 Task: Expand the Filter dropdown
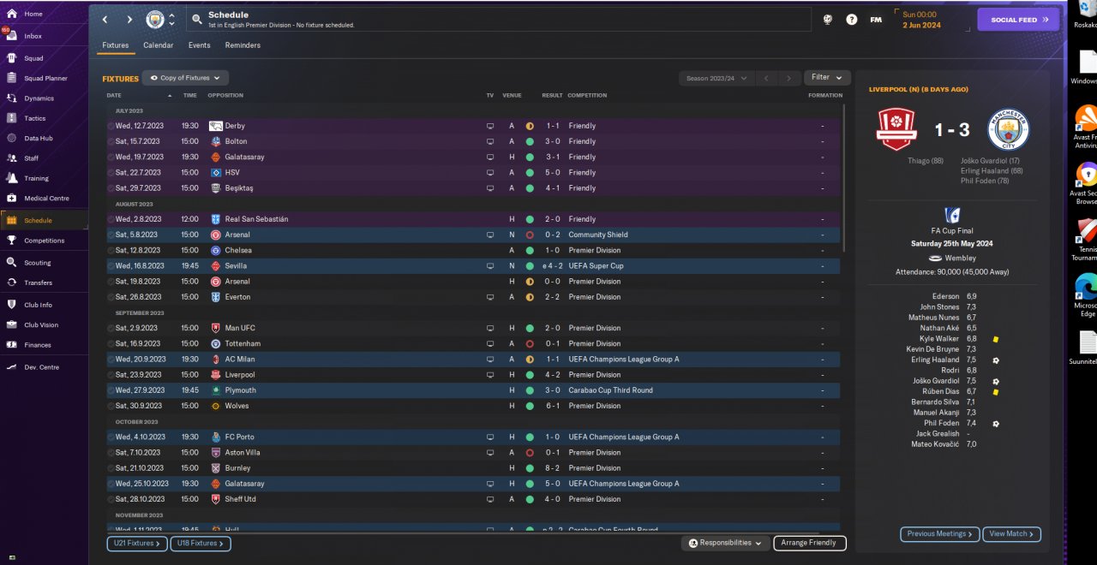click(827, 78)
